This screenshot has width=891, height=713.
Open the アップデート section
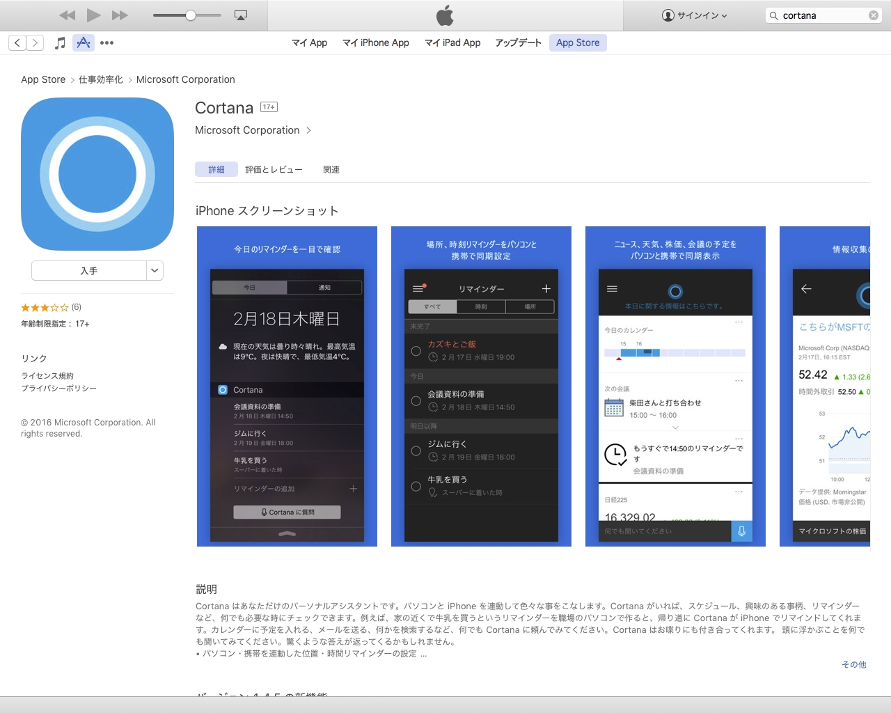tap(517, 42)
